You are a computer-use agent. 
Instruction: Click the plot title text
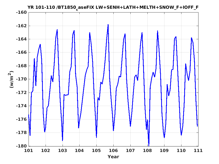coord(113,7)
